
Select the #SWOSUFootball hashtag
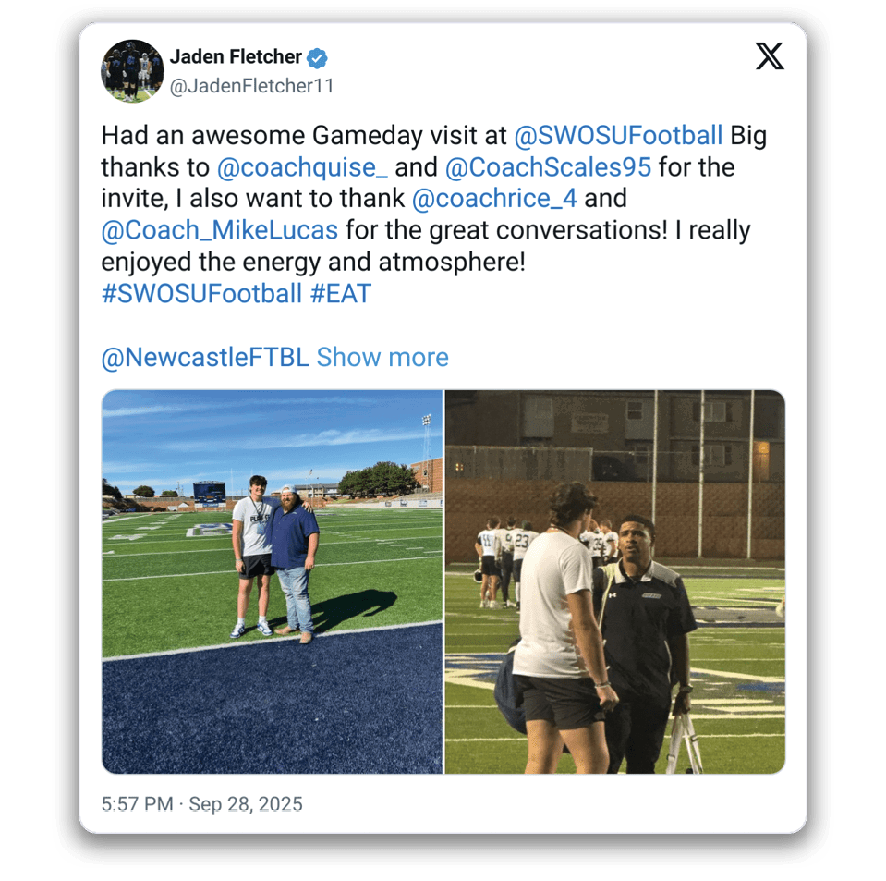201,293
